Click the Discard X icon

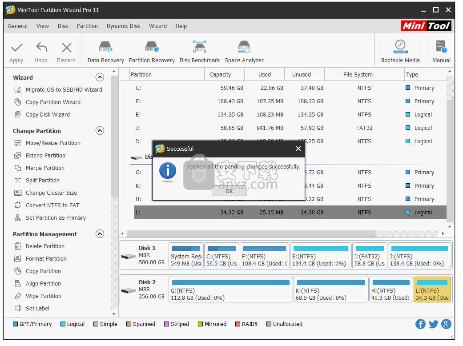[66, 48]
